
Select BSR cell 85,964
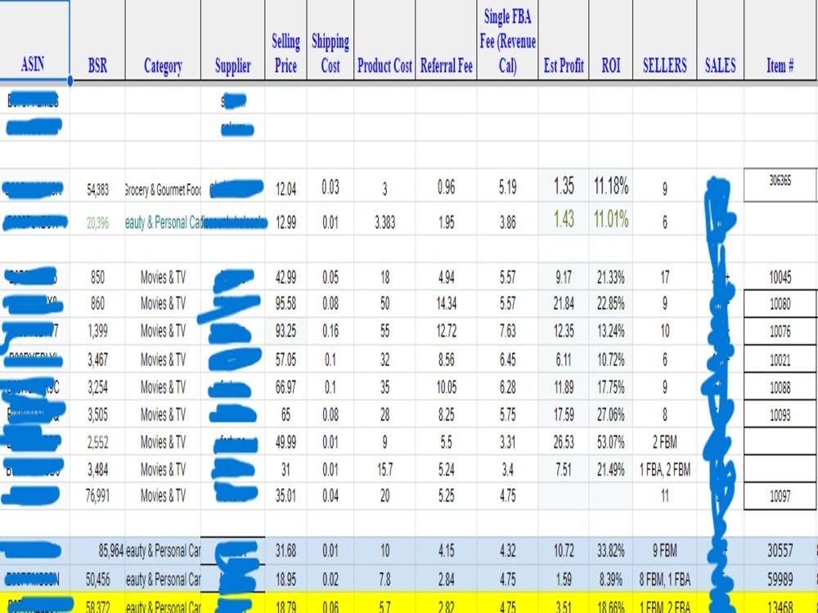[x=97, y=550]
